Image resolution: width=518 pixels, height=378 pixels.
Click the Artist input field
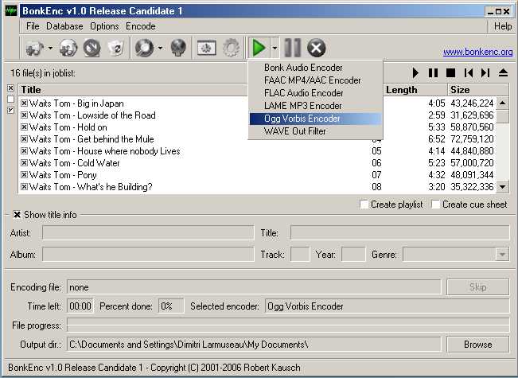coord(148,233)
